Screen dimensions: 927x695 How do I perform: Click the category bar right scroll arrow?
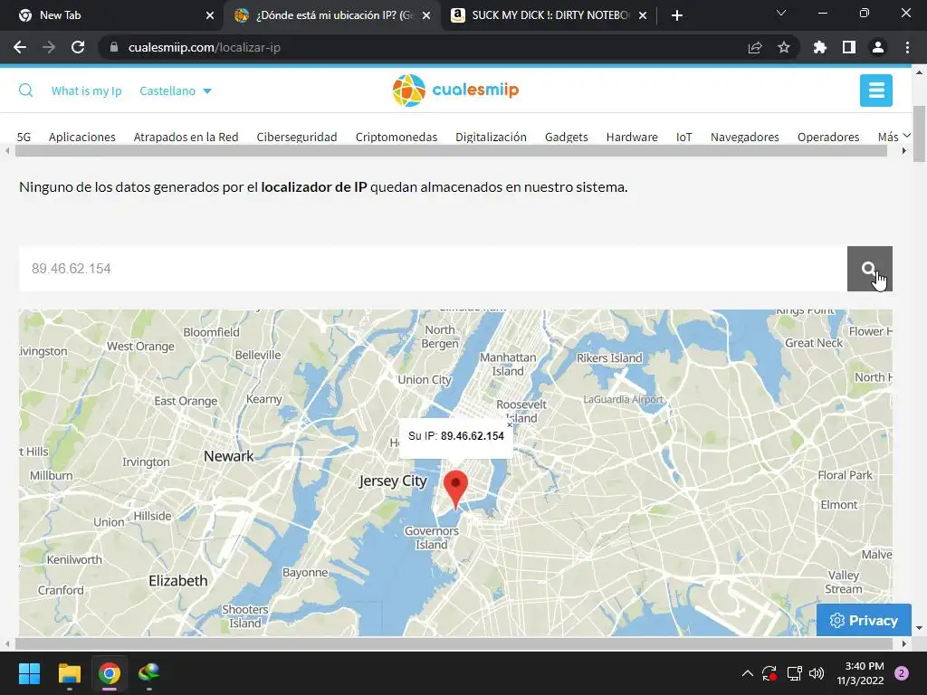tap(904, 151)
